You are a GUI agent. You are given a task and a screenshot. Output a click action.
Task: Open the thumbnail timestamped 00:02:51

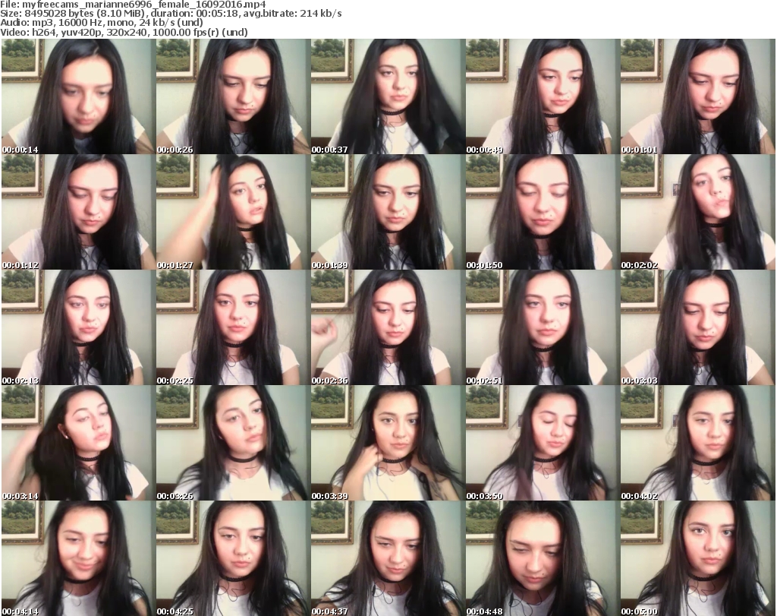tap(543, 327)
